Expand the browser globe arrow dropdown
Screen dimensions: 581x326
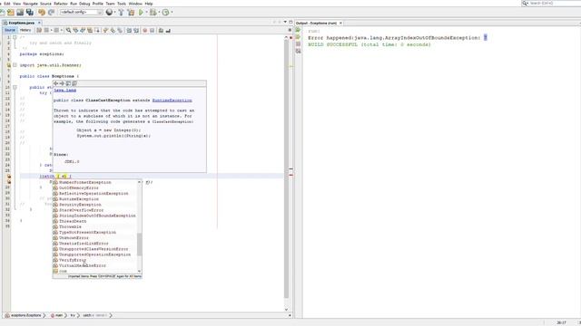tap(114, 12)
